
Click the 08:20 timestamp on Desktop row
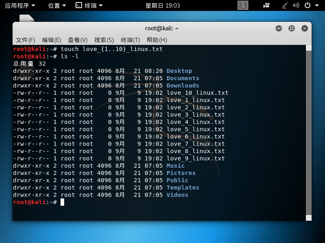(154, 71)
